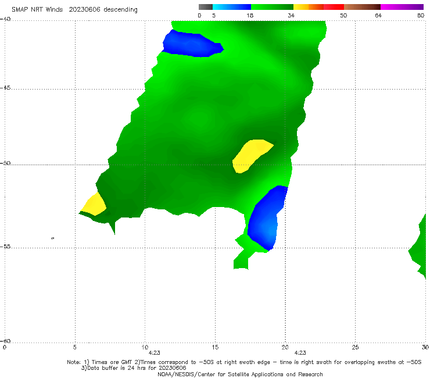Click the magenta-purple segment of the color bar

click(x=402, y=7)
